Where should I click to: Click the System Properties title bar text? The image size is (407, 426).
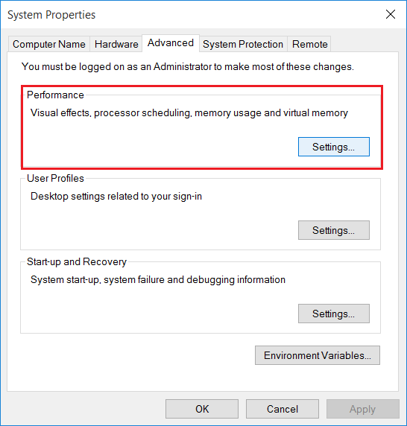[x=51, y=15]
